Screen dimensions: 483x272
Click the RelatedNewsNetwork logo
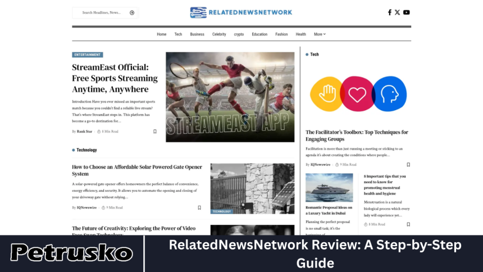[x=241, y=12]
